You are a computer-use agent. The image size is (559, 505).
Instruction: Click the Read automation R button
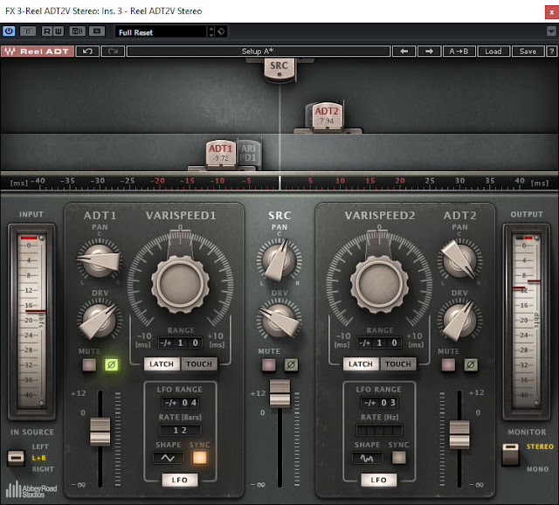click(x=46, y=31)
